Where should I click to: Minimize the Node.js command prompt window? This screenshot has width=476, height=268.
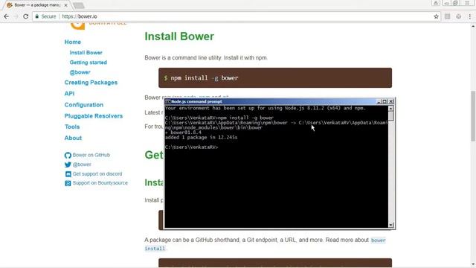point(379,101)
